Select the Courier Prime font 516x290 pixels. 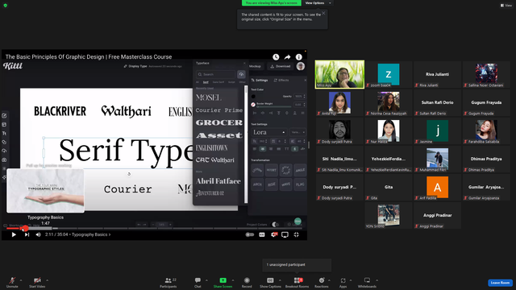tap(218, 110)
